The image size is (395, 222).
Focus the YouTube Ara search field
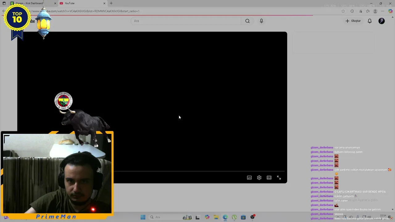tap(186, 21)
